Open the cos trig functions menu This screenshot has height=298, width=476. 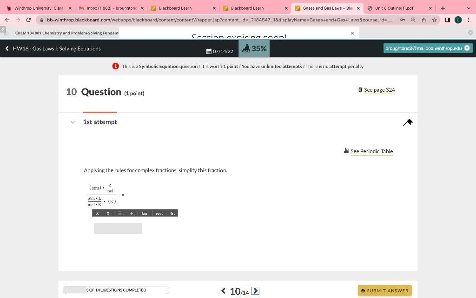pyautogui.click(x=159, y=213)
